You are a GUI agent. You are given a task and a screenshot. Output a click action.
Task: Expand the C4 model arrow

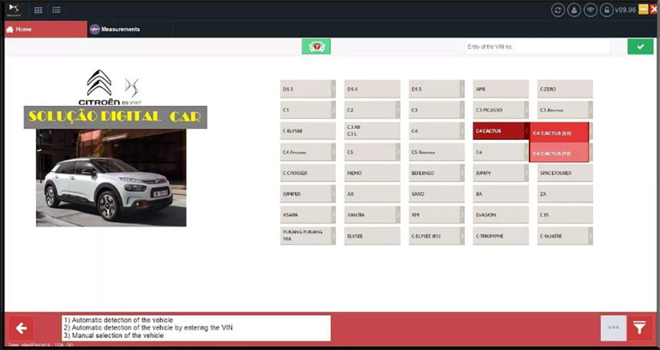462,131
